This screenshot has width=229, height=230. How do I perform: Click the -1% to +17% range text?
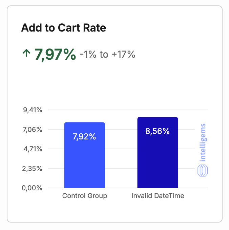pos(107,54)
